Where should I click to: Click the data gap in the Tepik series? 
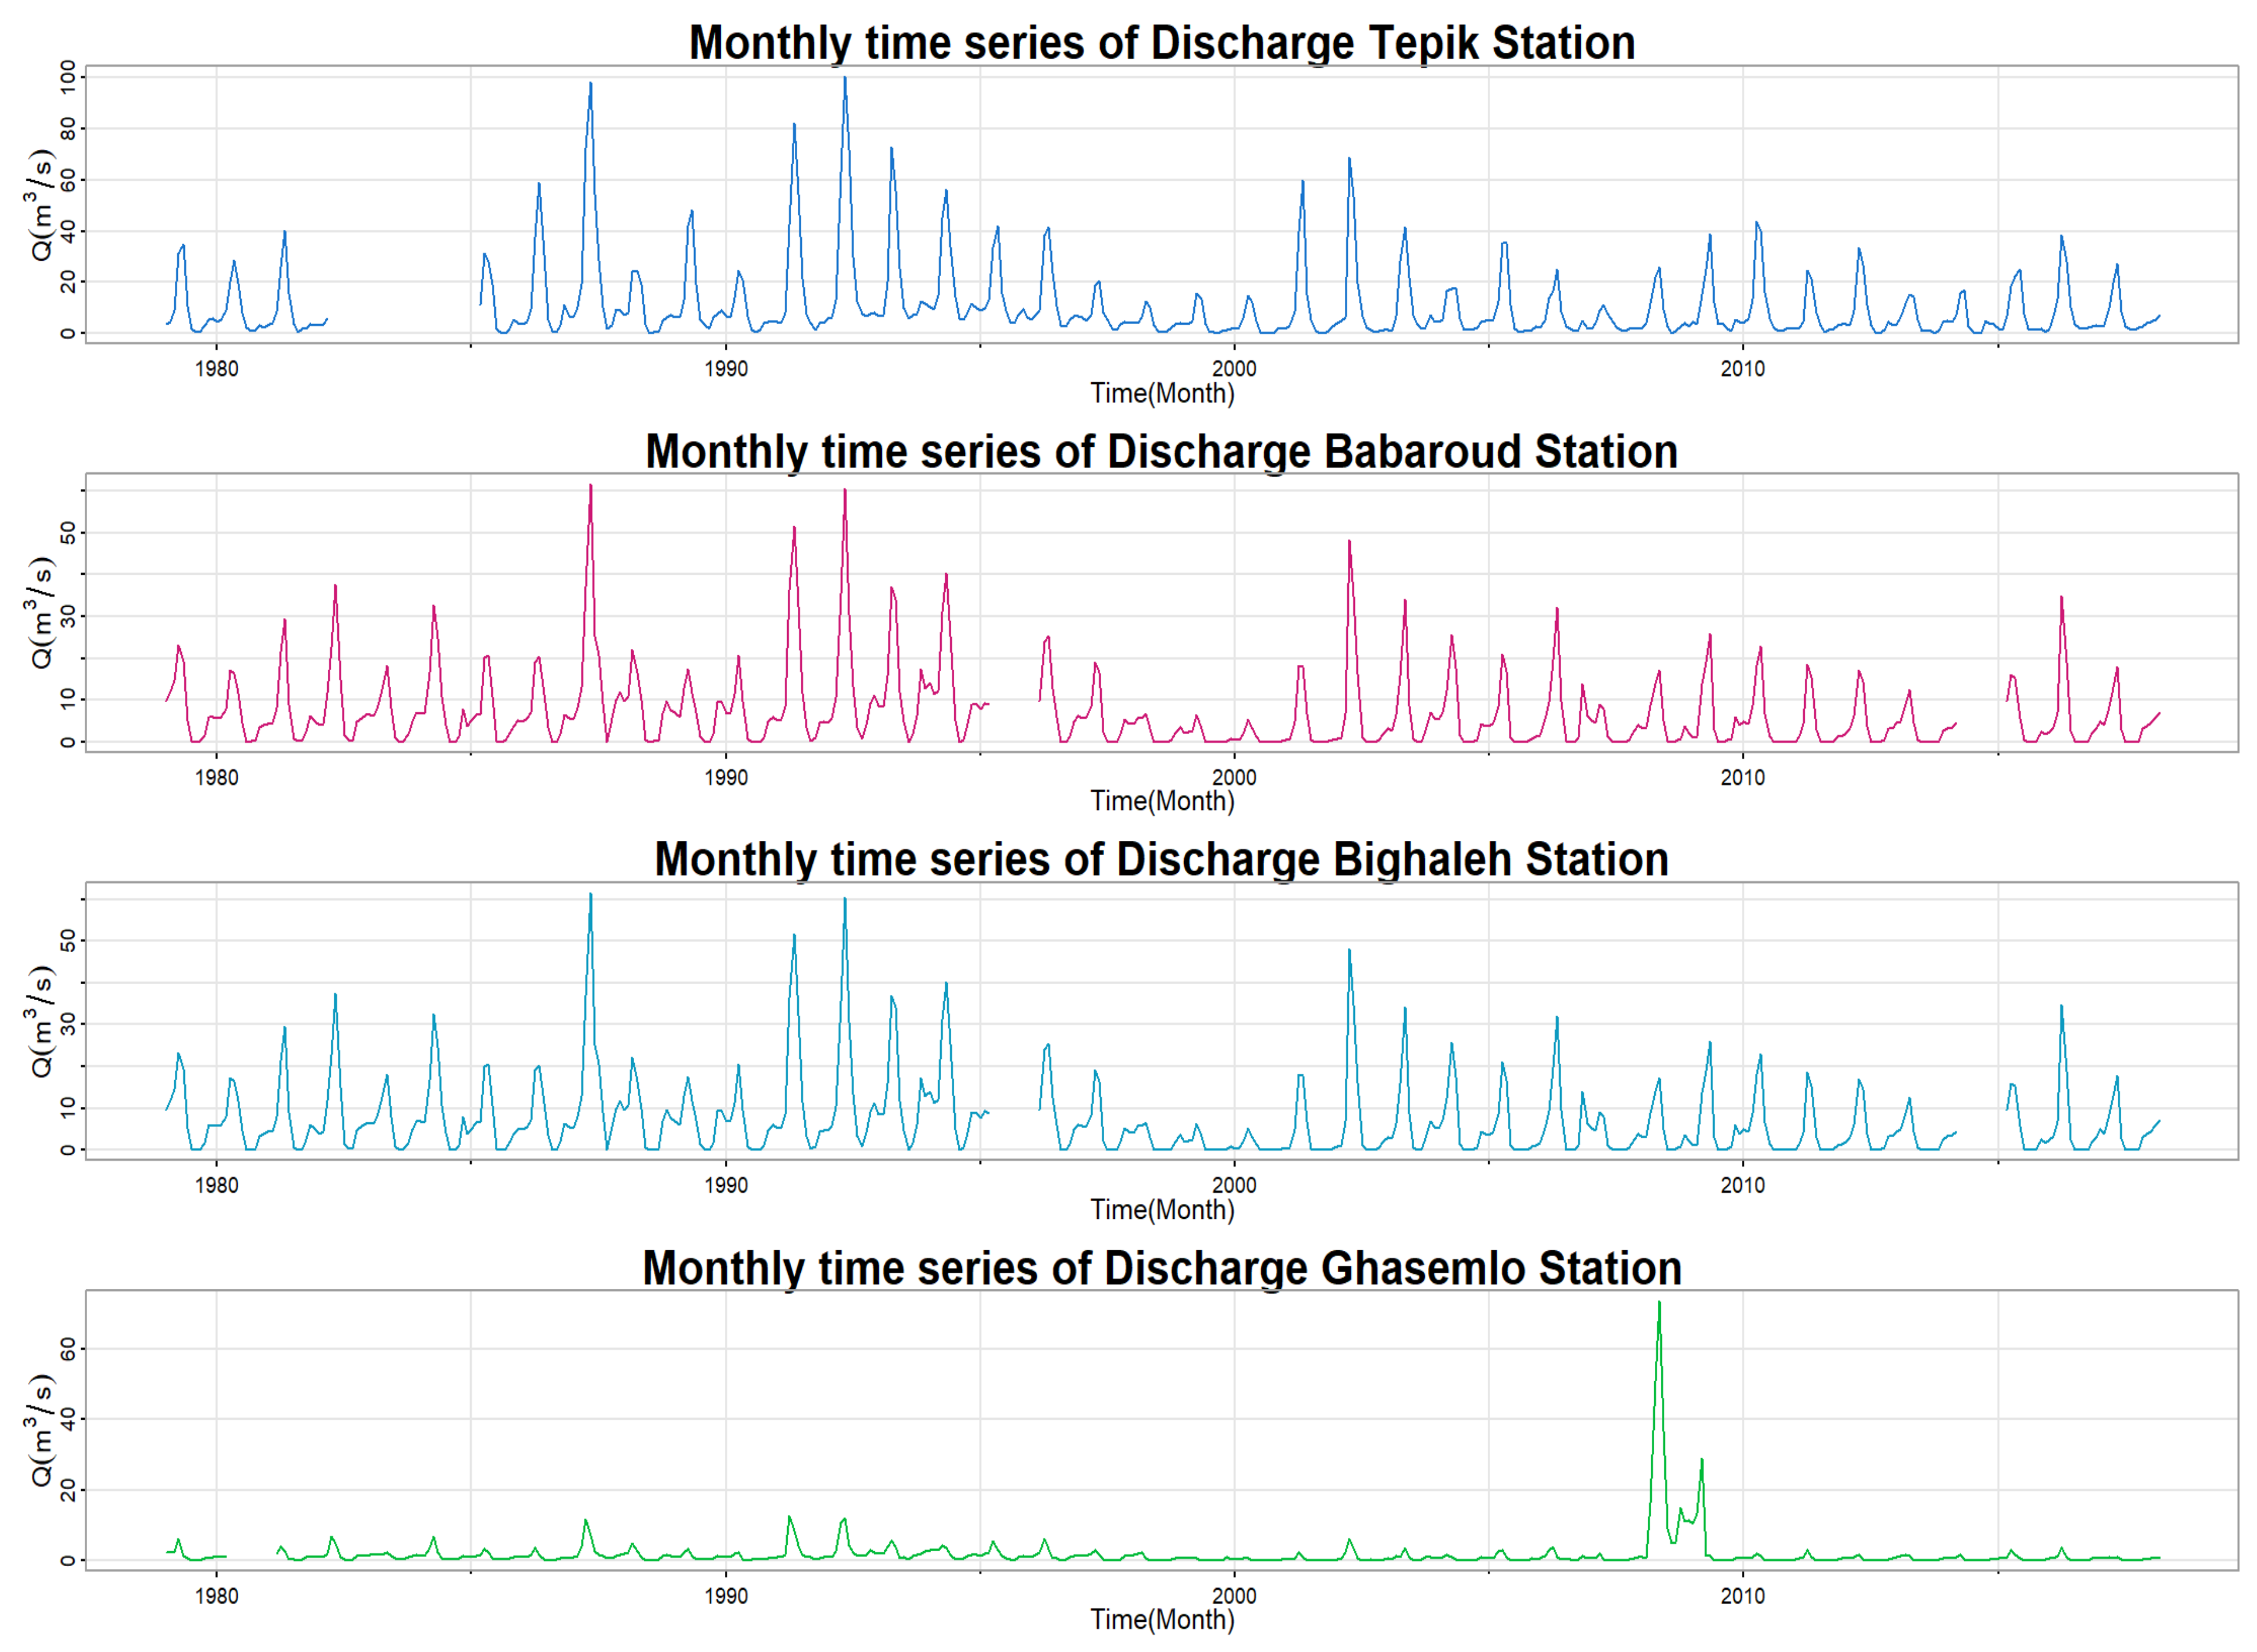pyautogui.click(x=403, y=320)
